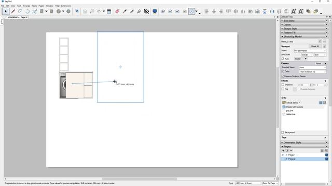Collapse the Effects section arrow
This screenshot has width=332, height=186.
[x=325, y=81]
